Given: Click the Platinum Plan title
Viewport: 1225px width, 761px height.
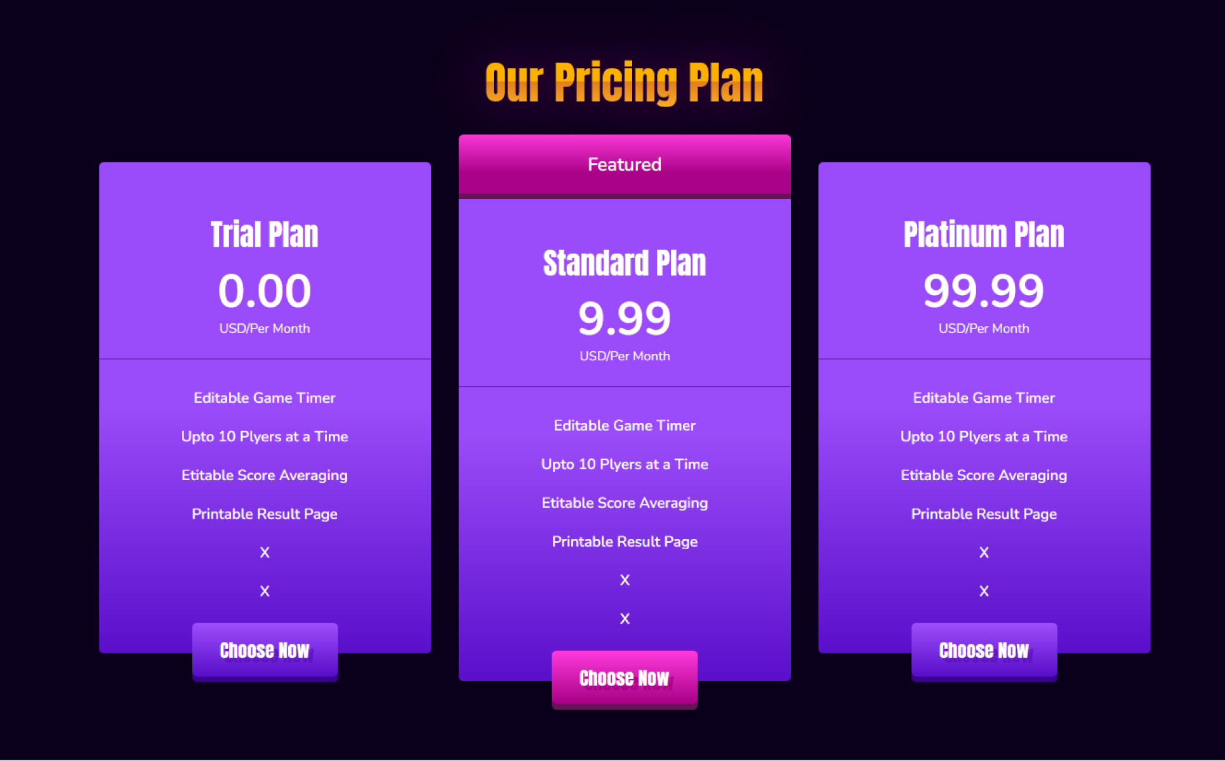Looking at the screenshot, I should (x=984, y=235).
